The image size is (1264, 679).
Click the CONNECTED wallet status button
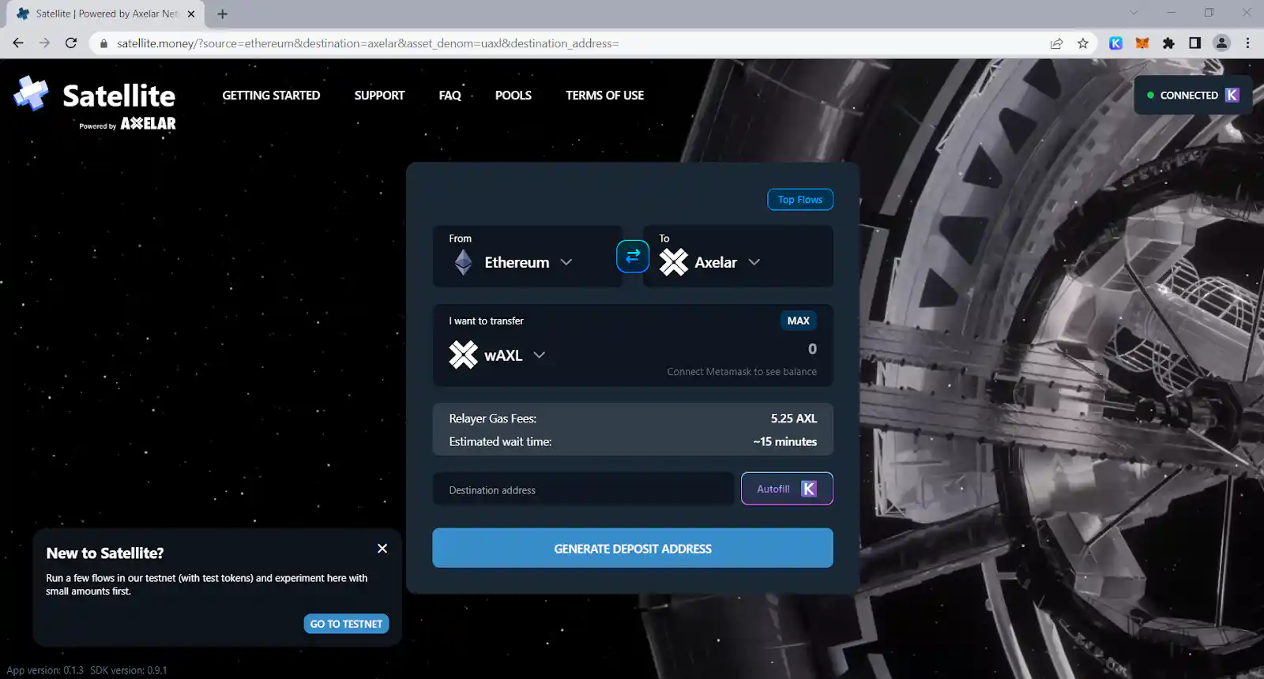(1193, 95)
